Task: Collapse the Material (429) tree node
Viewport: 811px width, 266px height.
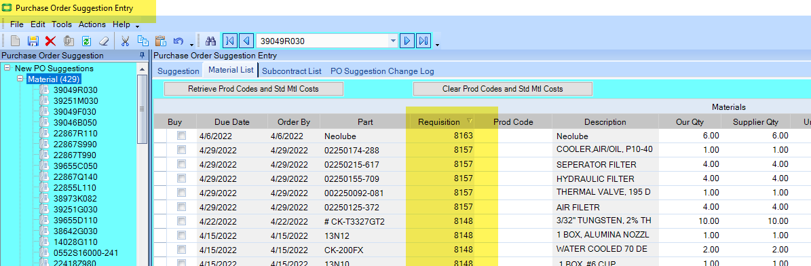Action: click(x=20, y=79)
